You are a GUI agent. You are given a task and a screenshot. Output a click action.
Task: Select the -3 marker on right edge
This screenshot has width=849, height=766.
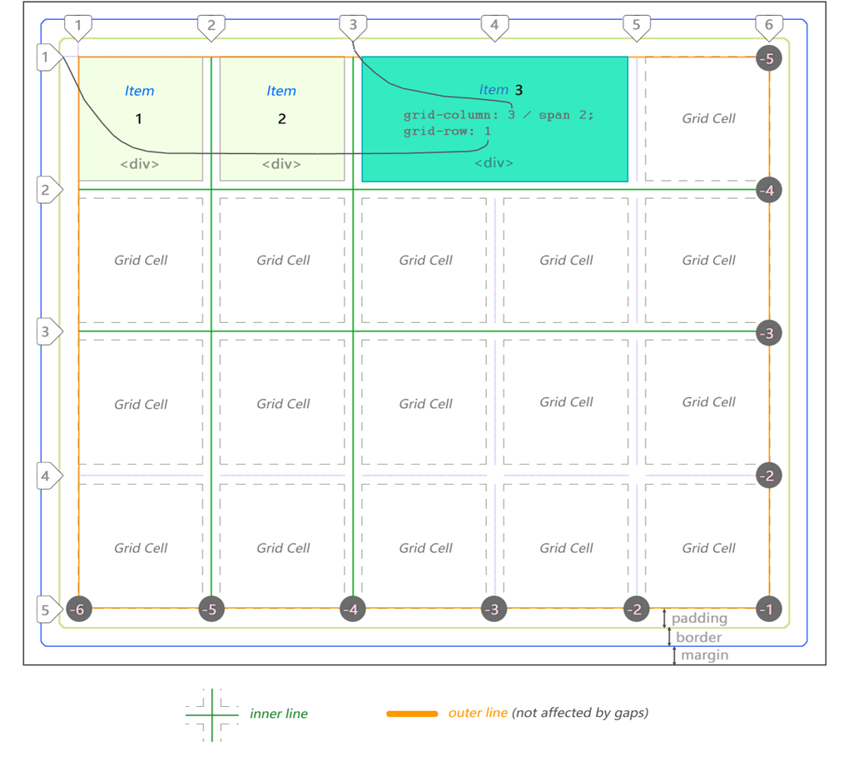tap(768, 333)
